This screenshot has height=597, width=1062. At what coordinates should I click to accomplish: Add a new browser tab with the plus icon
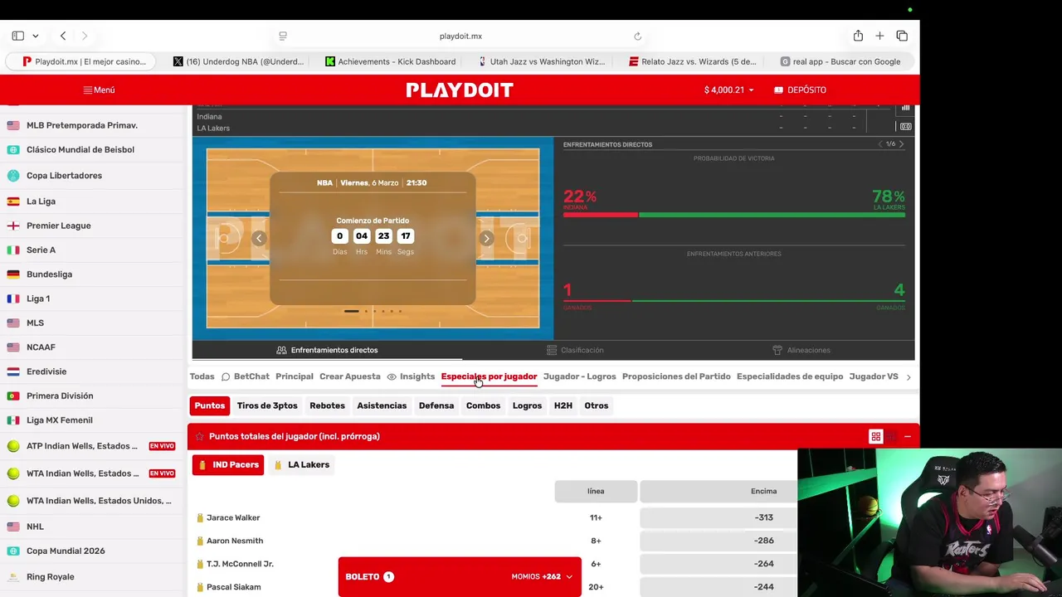(x=879, y=36)
